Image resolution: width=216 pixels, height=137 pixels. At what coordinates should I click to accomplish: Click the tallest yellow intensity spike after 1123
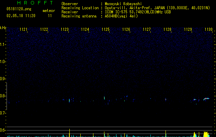pyautogui.click(x=69, y=133)
